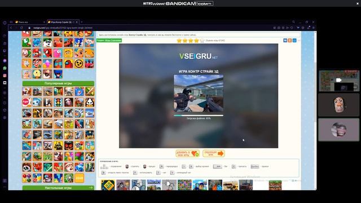This screenshot has width=361, height=203.
Task: Open the Sonic game icon
Action: point(79,42)
